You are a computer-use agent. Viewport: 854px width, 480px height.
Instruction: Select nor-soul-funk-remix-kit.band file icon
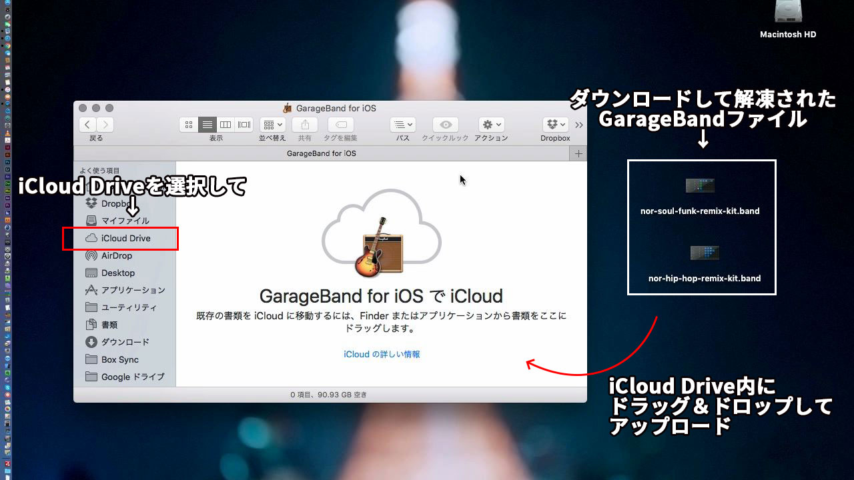tap(700, 185)
